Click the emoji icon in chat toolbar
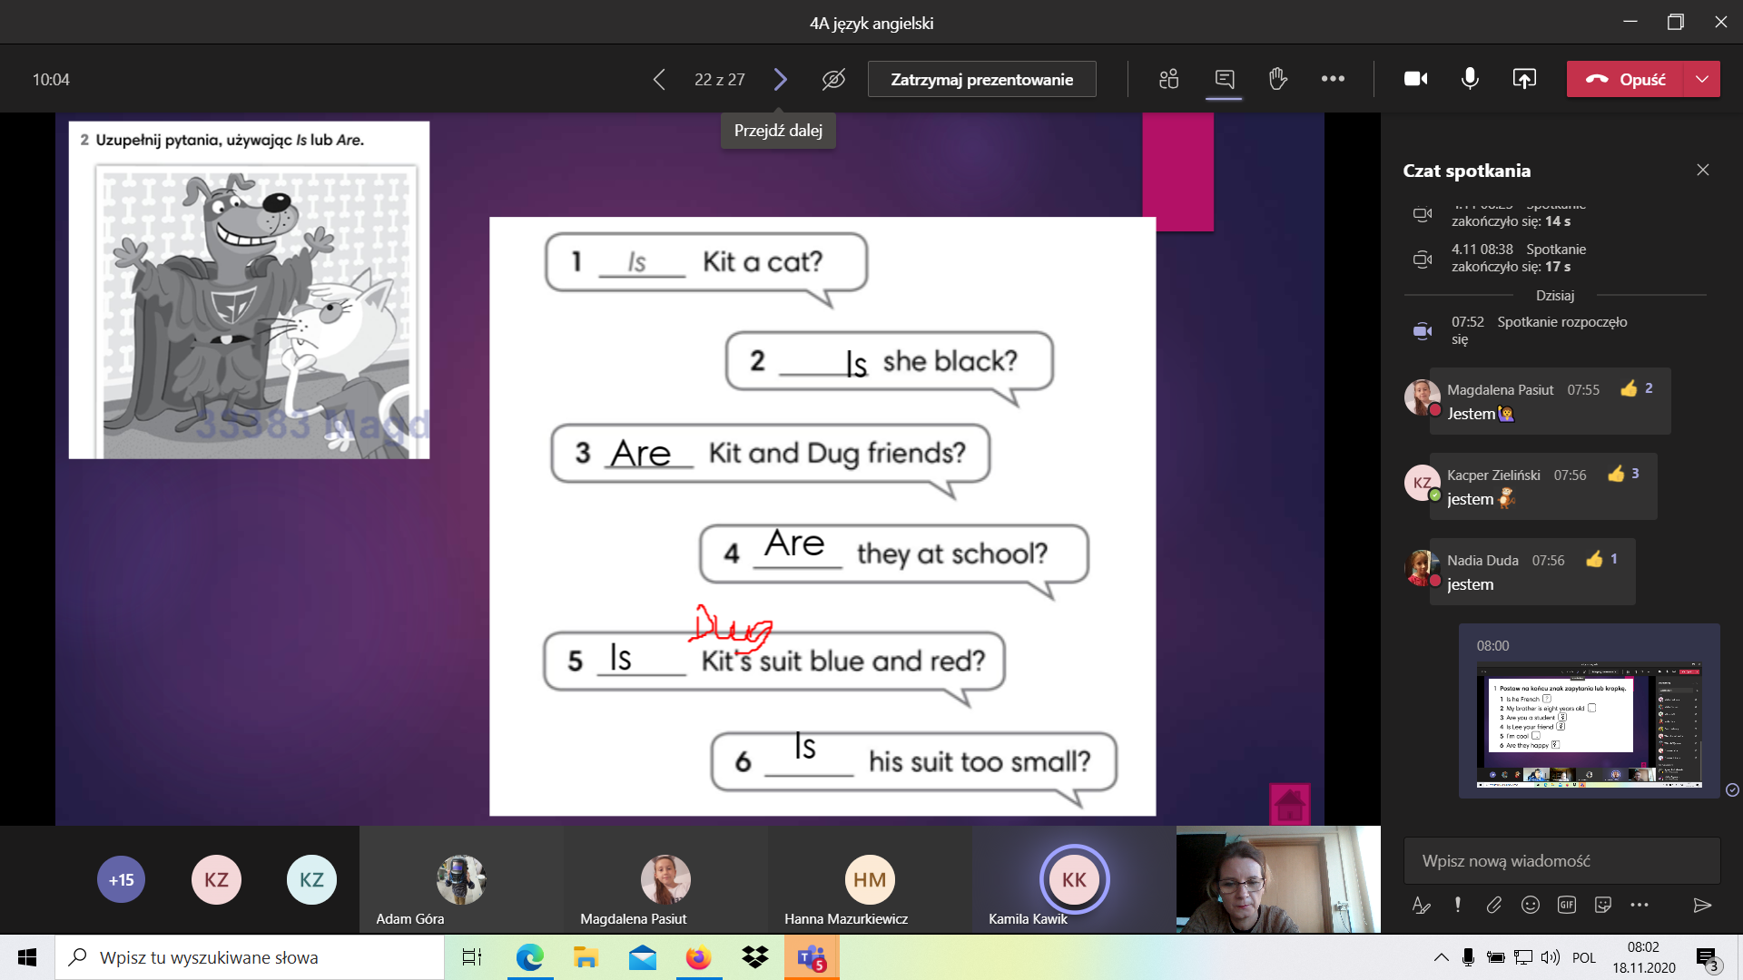Viewport: 1743px width, 980px height. (x=1531, y=905)
